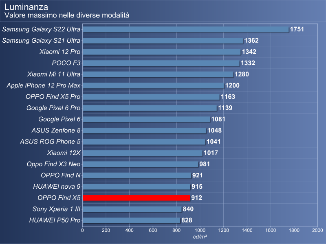Select the 'Samsung Galaxy S22 Ultra' label

pos(41,29)
